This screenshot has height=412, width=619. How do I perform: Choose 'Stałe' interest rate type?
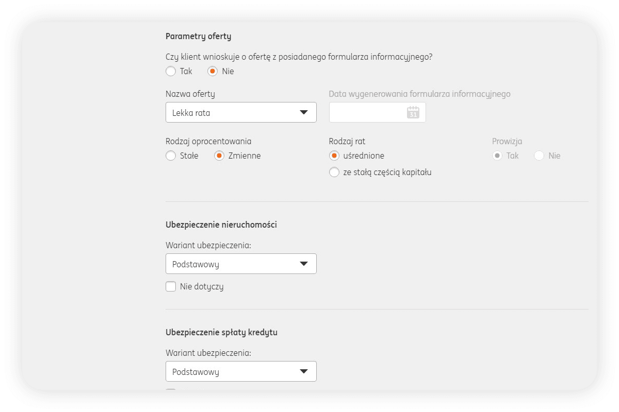(x=171, y=156)
